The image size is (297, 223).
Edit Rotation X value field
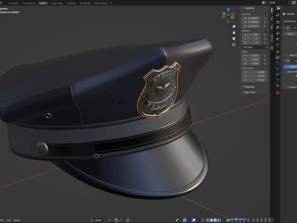point(251,35)
